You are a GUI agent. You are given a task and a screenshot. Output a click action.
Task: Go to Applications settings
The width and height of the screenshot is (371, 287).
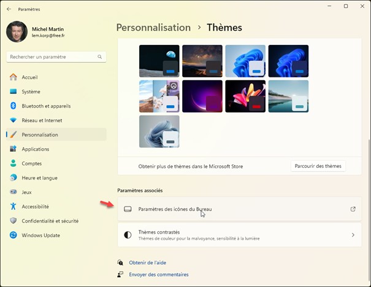(x=36, y=149)
